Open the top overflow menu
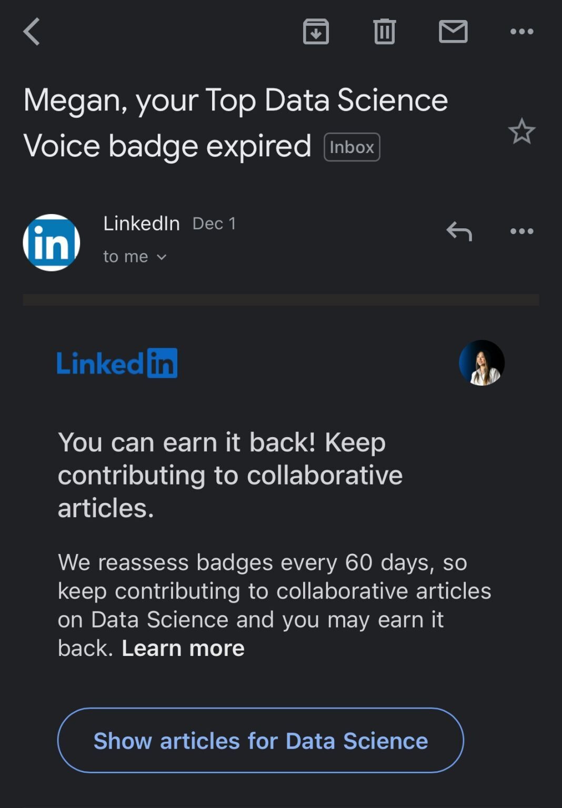Image resolution: width=562 pixels, height=808 pixels. coord(523,32)
